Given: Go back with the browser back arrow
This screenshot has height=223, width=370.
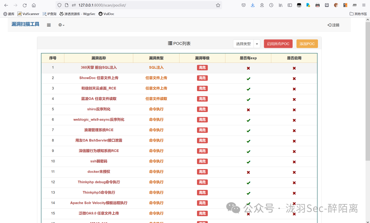Looking at the screenshot, I should click(6, 5).
